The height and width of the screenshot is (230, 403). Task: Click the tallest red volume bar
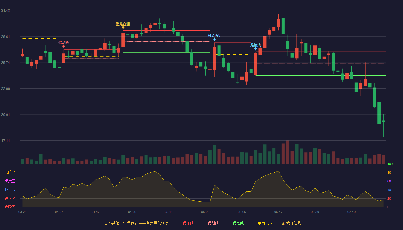(288, 152)
